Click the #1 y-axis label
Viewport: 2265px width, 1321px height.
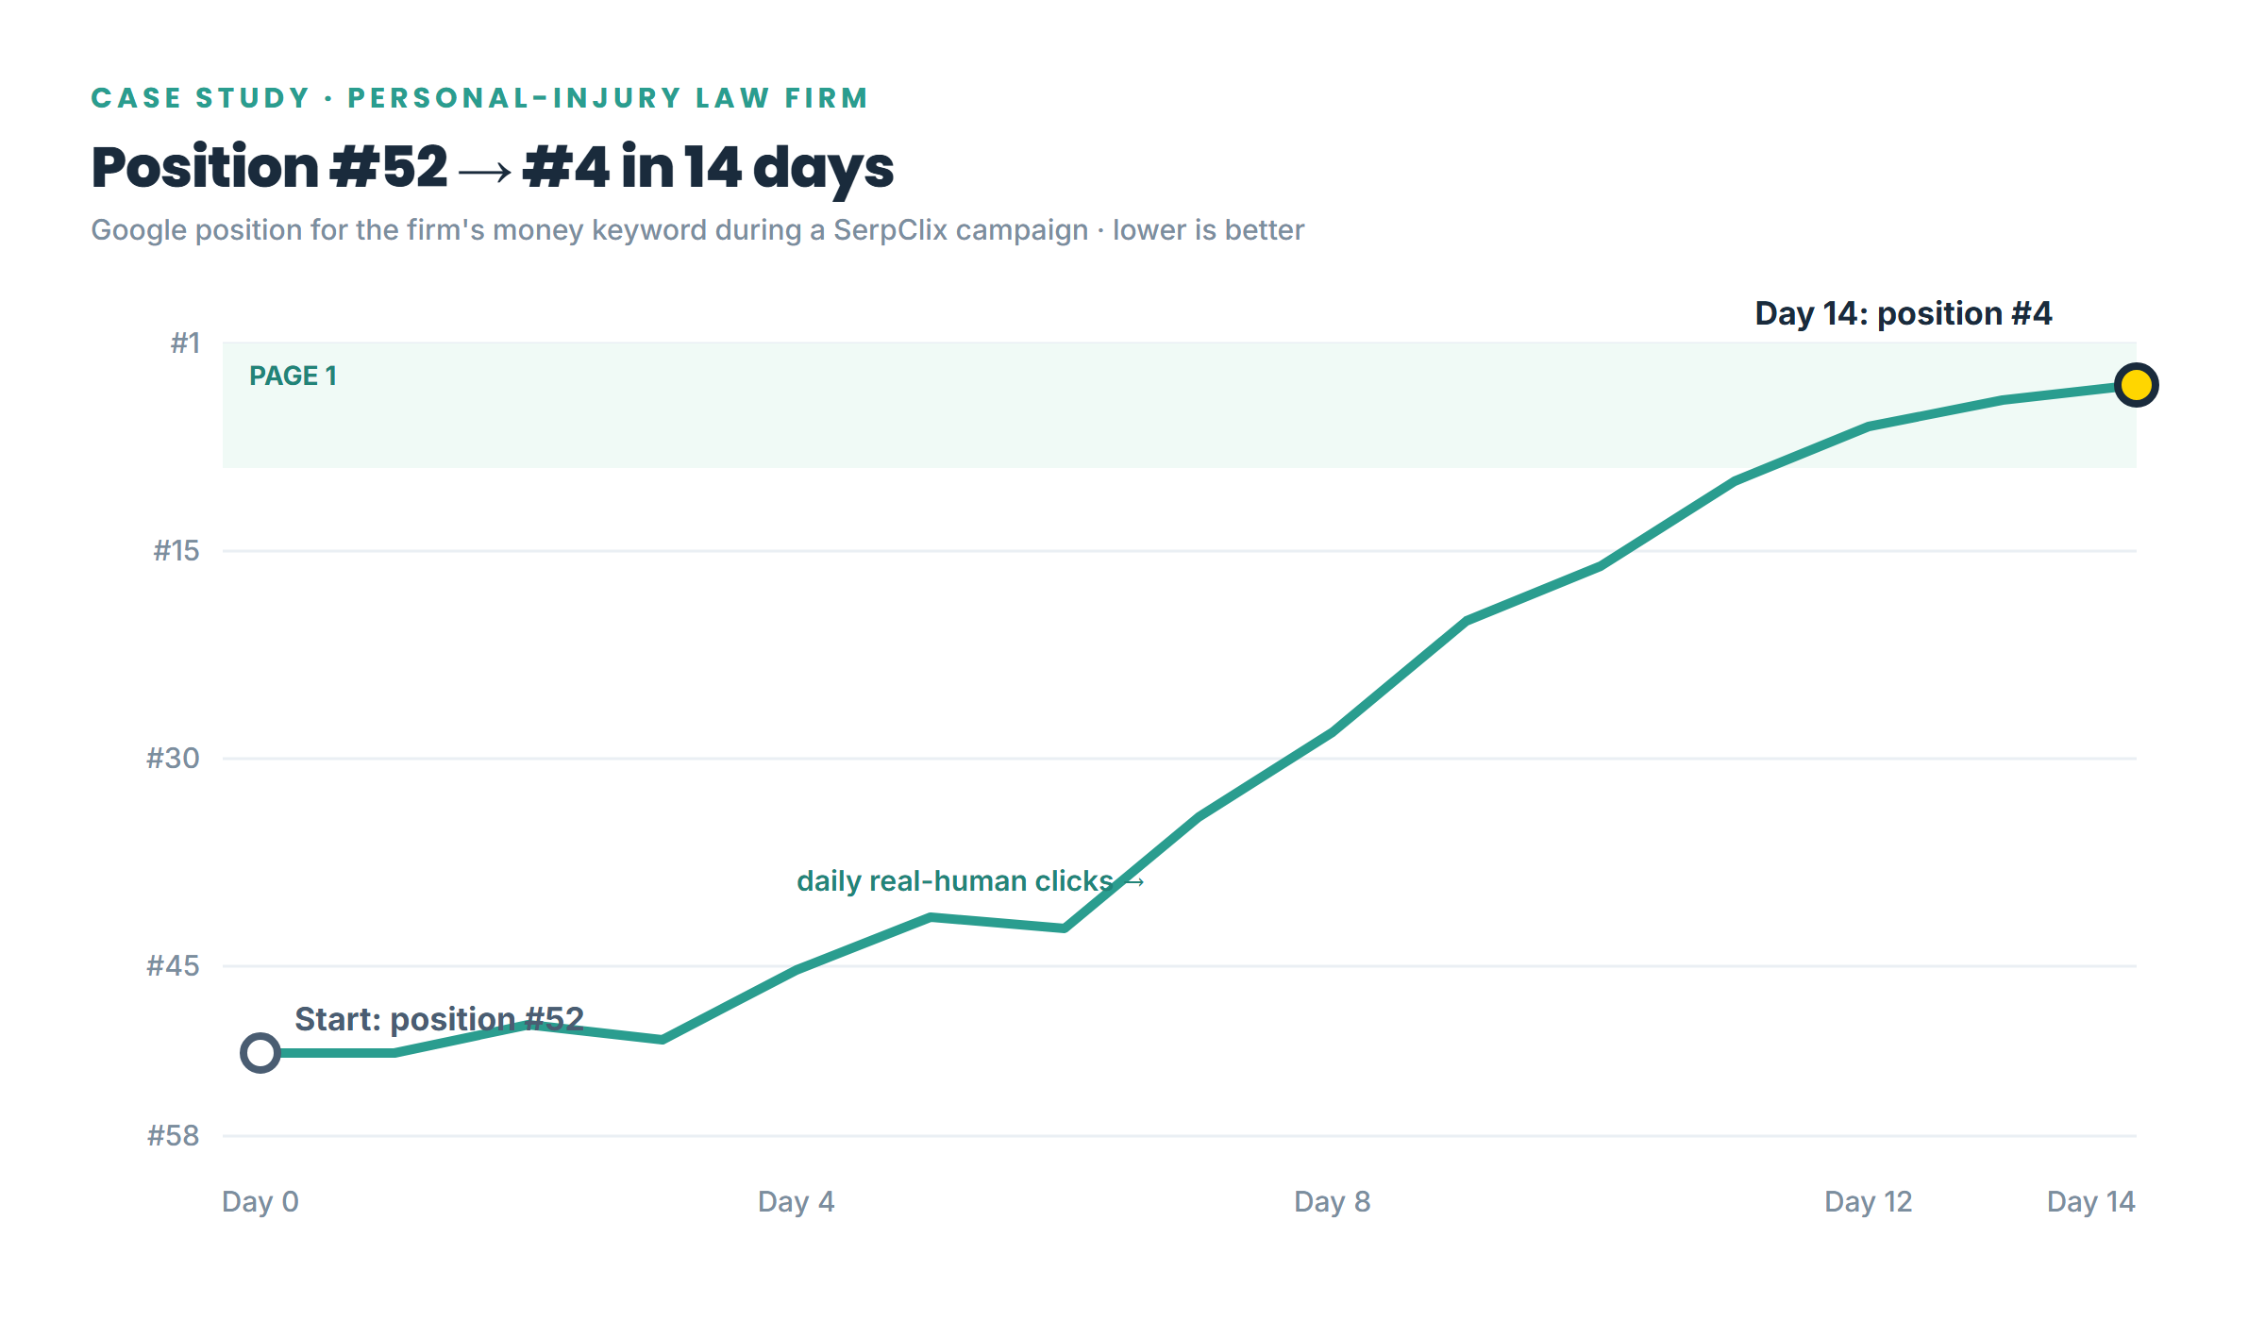185,343
